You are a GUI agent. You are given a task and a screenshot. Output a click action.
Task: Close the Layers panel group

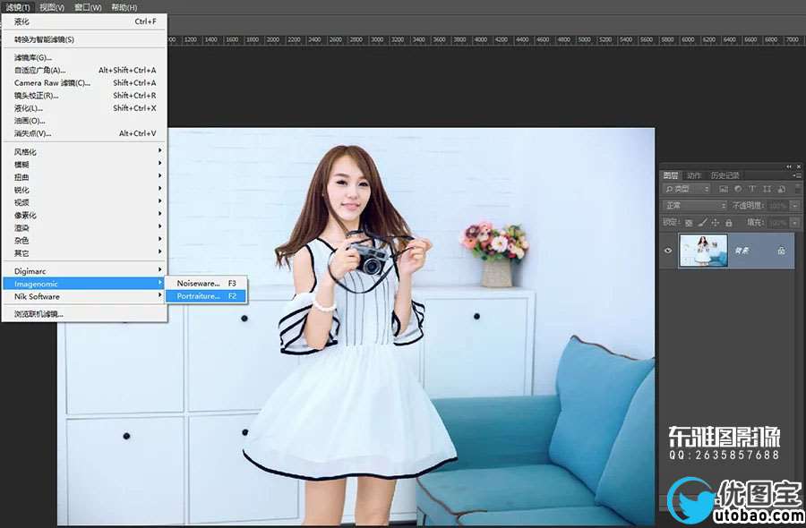799,166
